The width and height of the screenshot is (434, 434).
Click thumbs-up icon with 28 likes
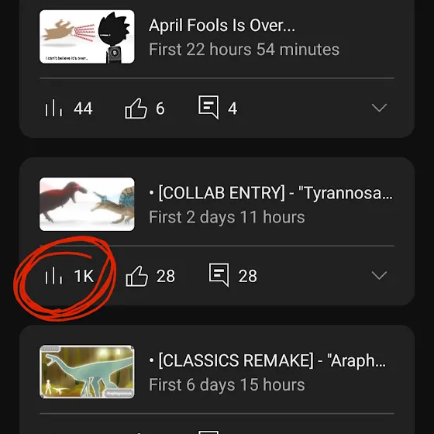(136, 276)
